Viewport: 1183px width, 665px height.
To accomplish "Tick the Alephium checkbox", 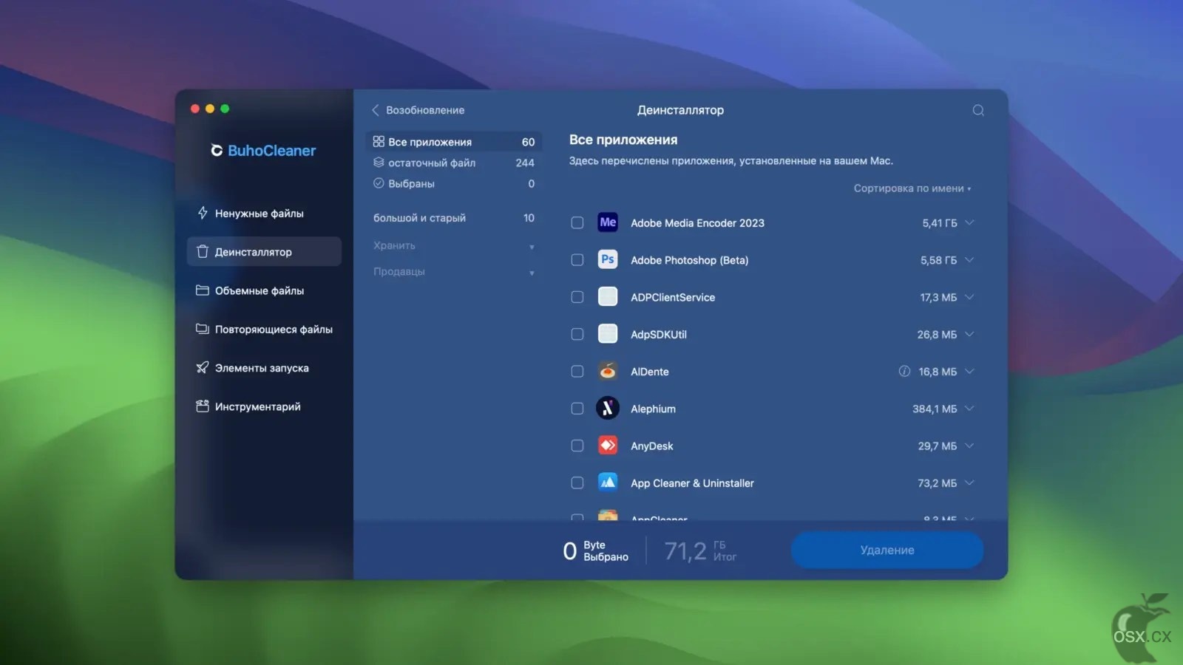I will tap(577, 408).
